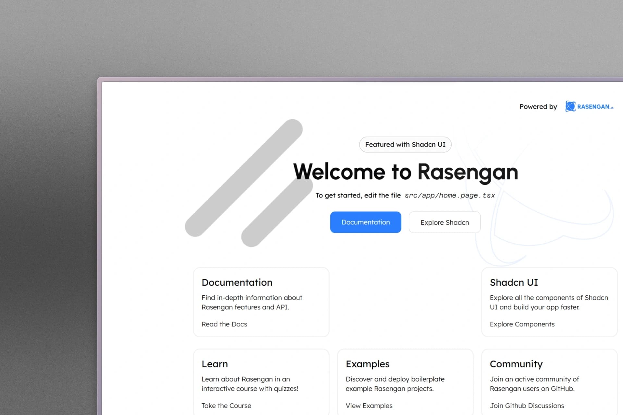Select the Shadcn UI card title

(x=514, y=282)
